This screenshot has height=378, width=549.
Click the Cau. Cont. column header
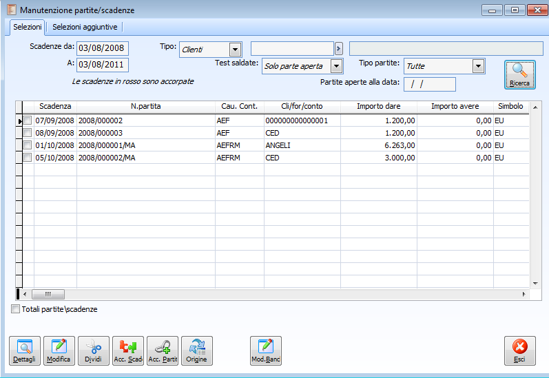240,107
